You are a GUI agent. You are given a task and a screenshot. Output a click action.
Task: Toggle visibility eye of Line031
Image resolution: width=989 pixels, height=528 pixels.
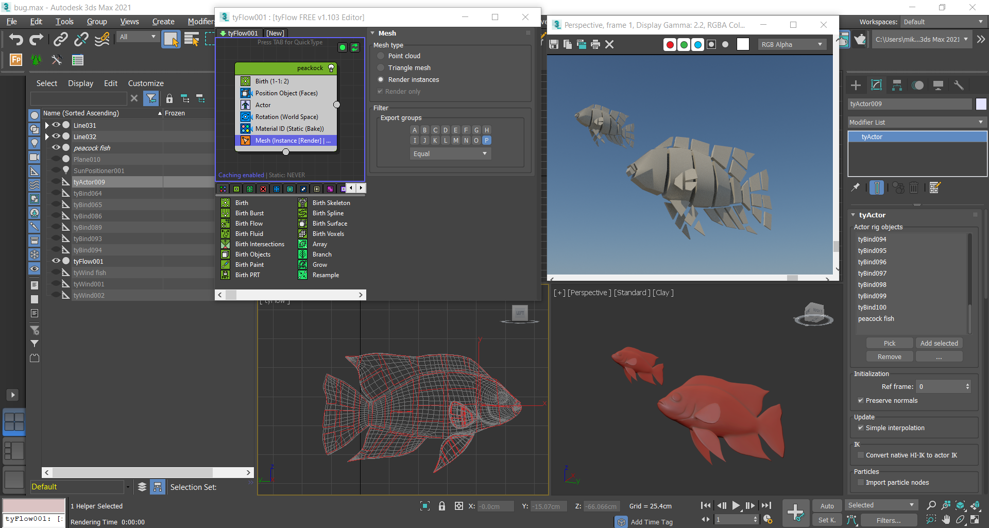pos(56,125)
